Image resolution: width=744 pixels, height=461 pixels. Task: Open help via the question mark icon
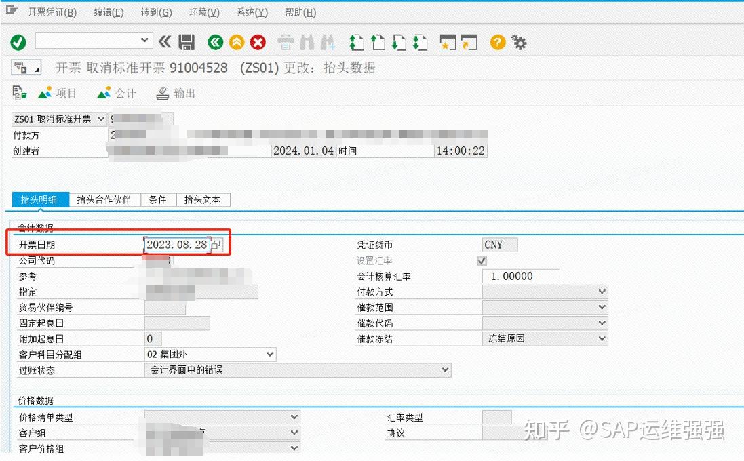[497, 42]
